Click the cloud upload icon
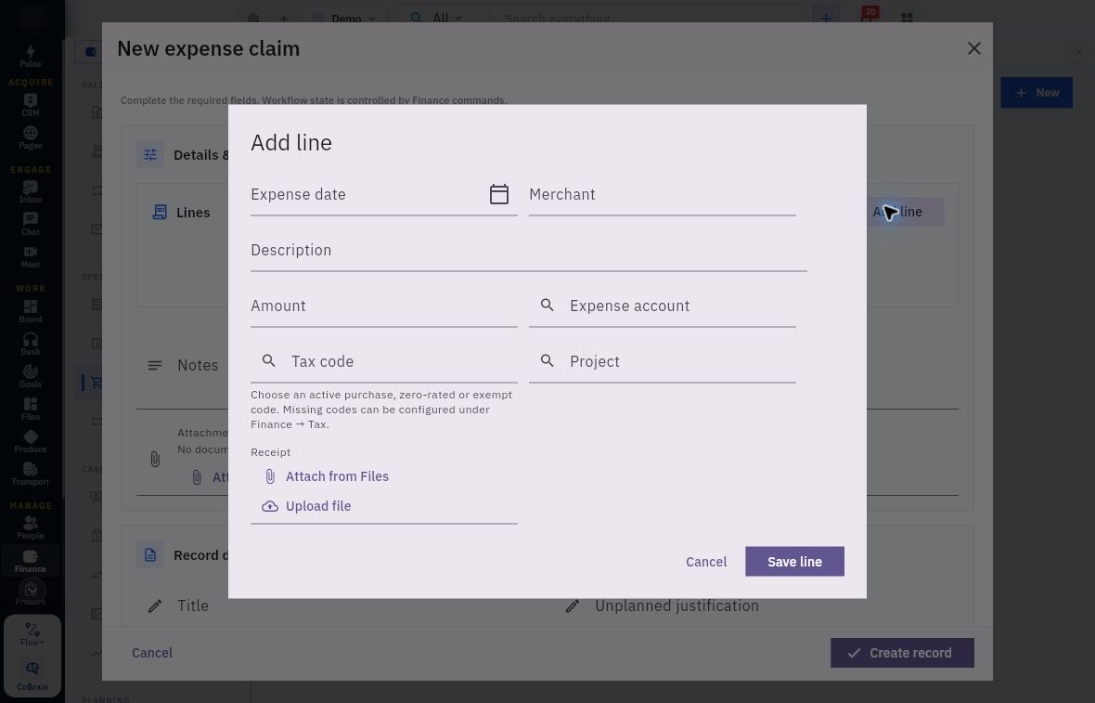Screen dimensions: 1095x703 coord(269,506)
